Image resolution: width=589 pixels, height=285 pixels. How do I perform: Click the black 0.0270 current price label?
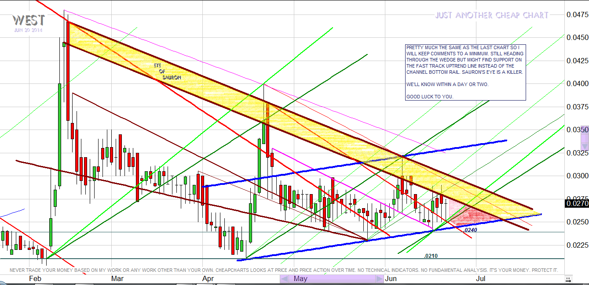coord(576,203)
